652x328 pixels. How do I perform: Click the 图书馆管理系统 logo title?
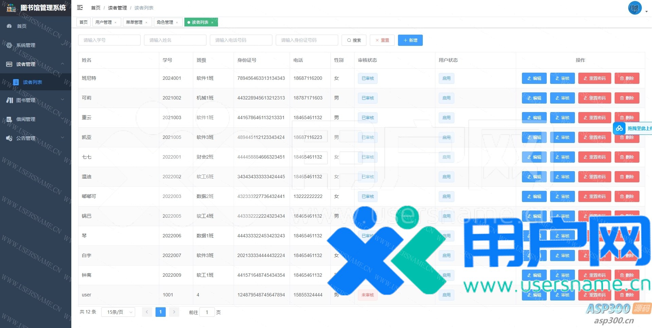pos(43,8)
